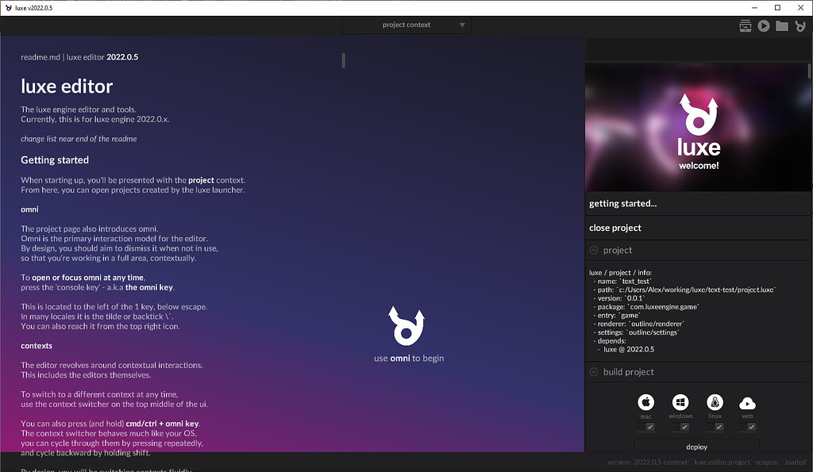
Task: Open the folder icon in the toolbar
Action: (782, 25)
